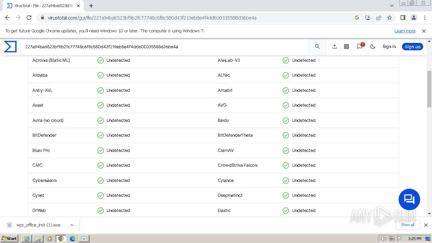Click the VirusTotal logo icon
This screenshot has height=243, width=432.
tap(10, 47)
